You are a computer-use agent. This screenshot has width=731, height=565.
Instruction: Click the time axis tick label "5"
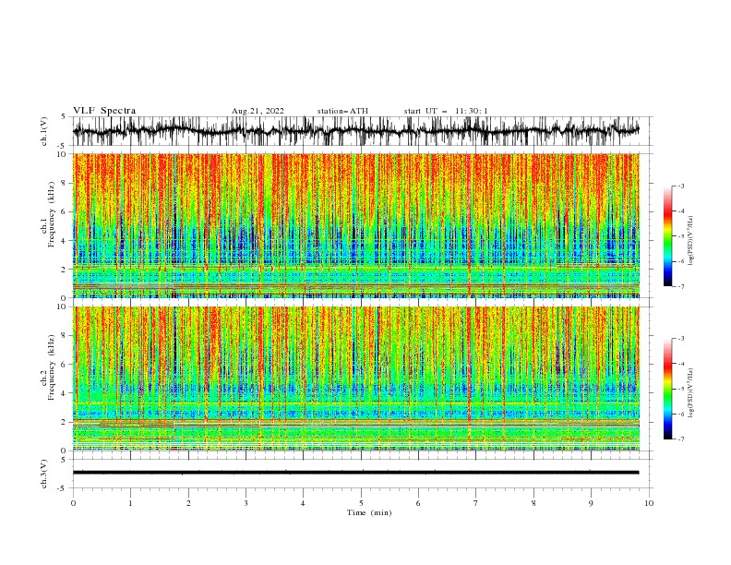[x=361, y=503]
